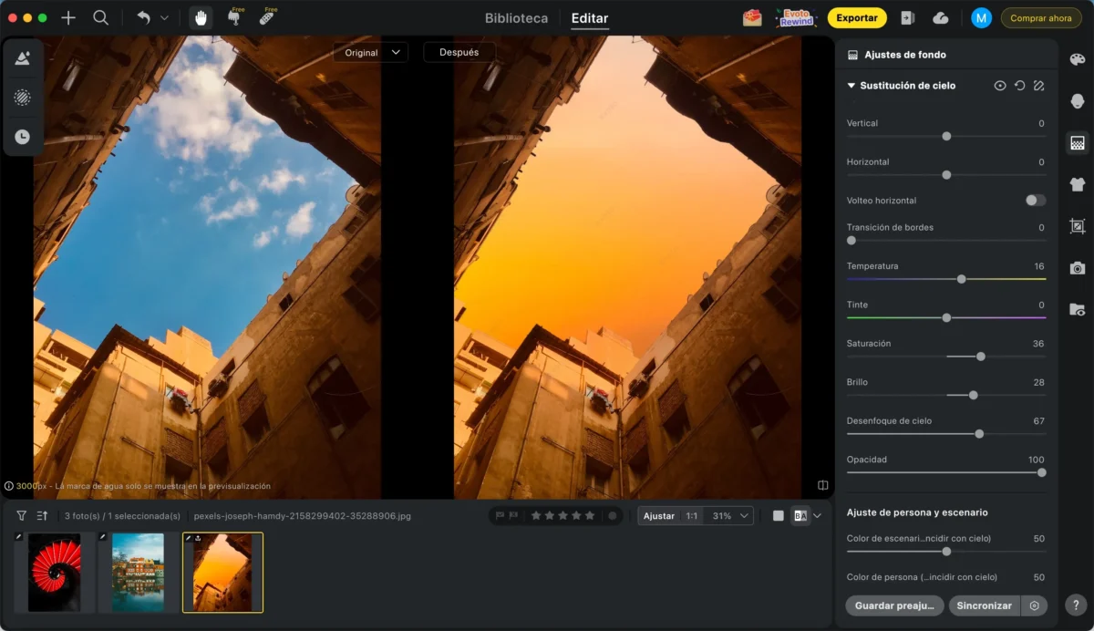
Task: Open the color palette adjustments panel
Action: [1077, 59]
